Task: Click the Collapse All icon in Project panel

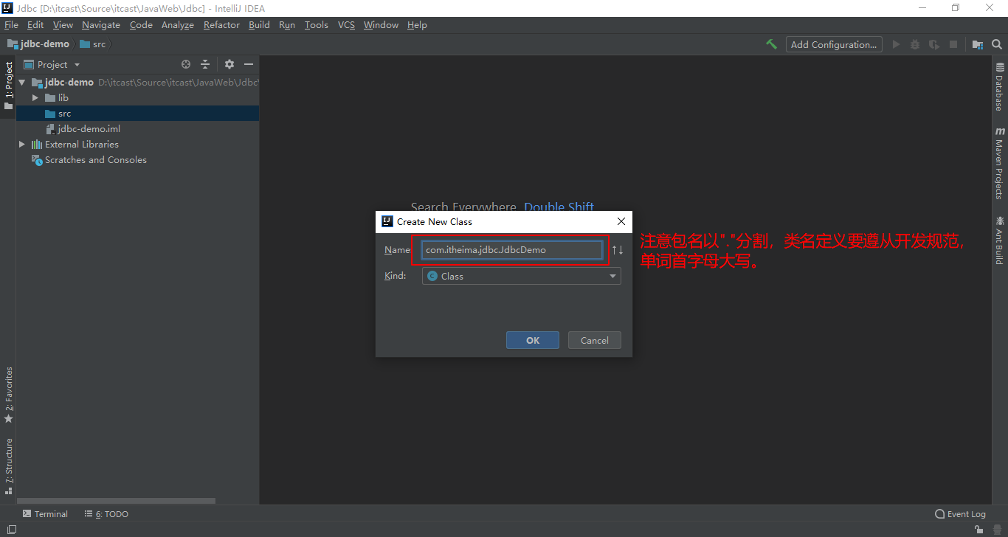Action: [205, 64]
